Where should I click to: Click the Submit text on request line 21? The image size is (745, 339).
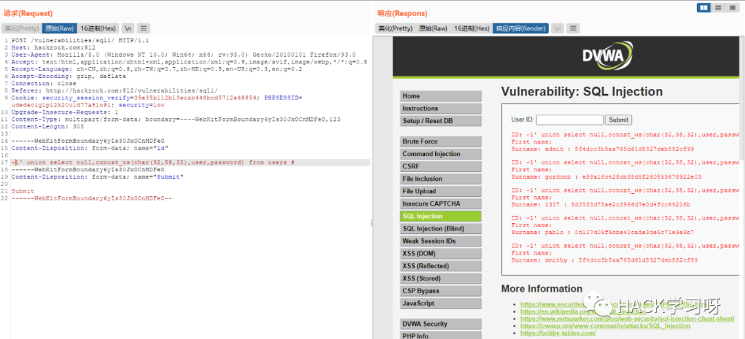pos(23,191)
